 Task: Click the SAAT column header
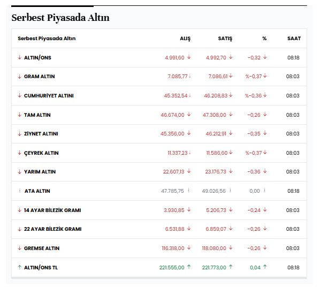[x=293, y=39]
